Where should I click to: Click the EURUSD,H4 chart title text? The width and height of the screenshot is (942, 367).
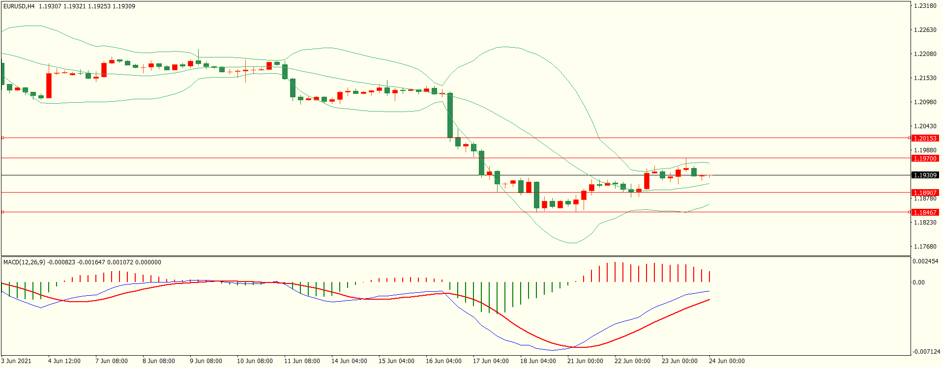pos(19,6)
